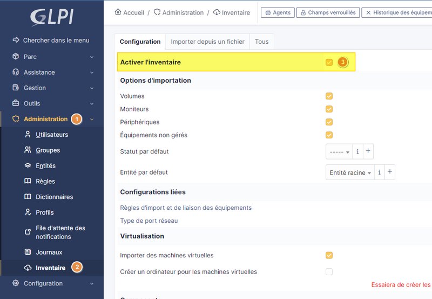Click the Agents button
Image resolution: width=432 pixels, height=299 pixels.
click(278, 12)
